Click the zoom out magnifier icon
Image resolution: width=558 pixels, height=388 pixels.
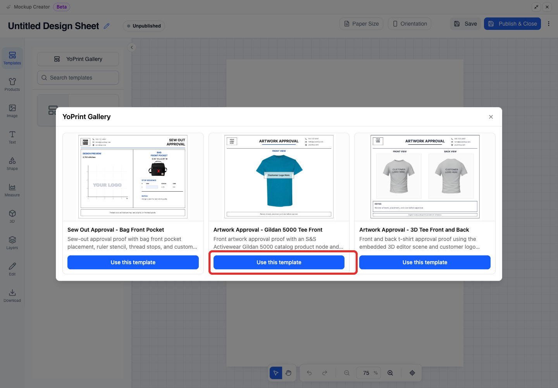[x=347, y=373]
